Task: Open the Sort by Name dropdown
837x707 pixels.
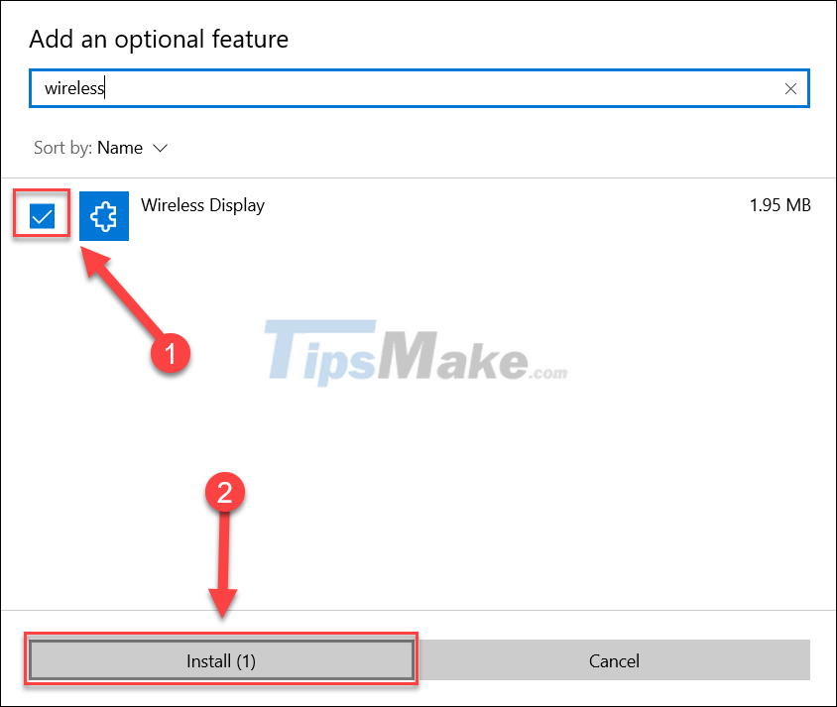Action: [x=101, y=148]
